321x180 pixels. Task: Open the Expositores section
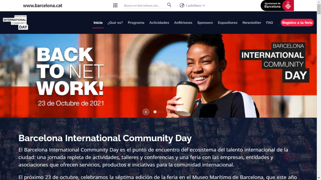[228, 22]
